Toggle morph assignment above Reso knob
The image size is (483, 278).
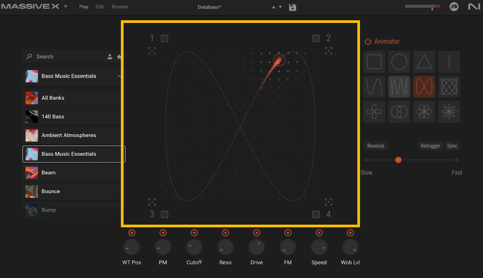click(x=226, y=233)
